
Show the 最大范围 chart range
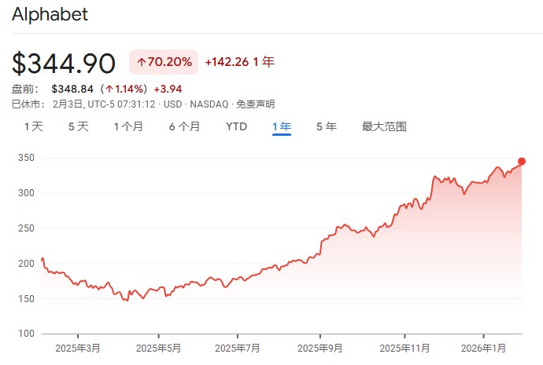click(384, 126)
